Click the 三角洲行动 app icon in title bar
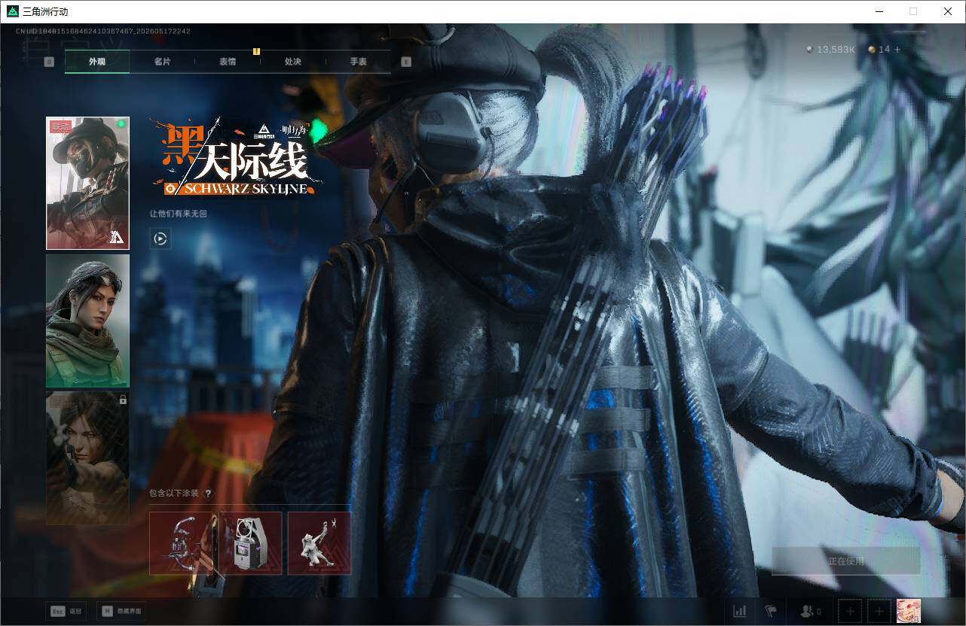 click(x=12, y=11)
